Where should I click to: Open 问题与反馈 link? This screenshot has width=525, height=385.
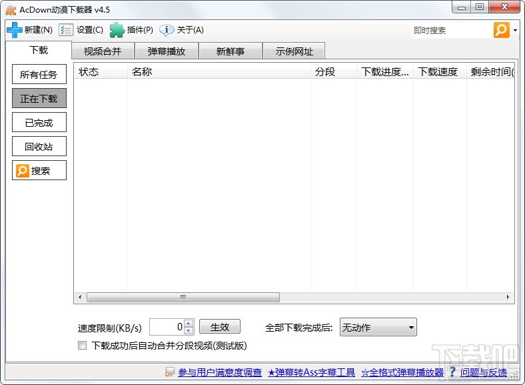click(x=484, y=372)
